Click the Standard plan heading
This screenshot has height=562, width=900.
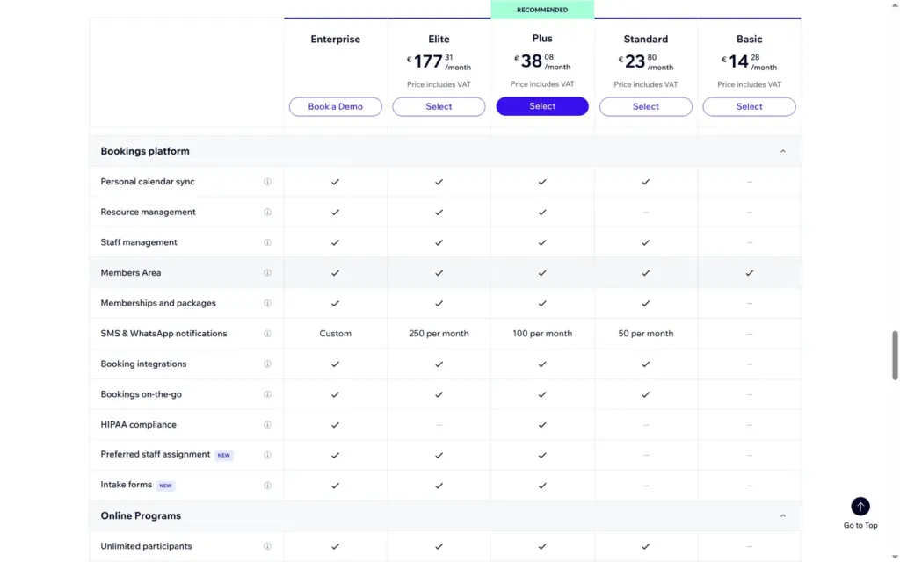coord(646,39)
